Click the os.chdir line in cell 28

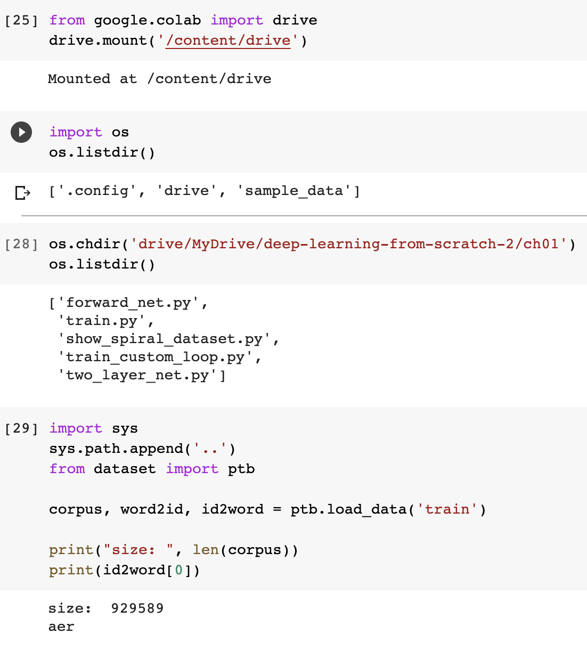tap(313, 244)
